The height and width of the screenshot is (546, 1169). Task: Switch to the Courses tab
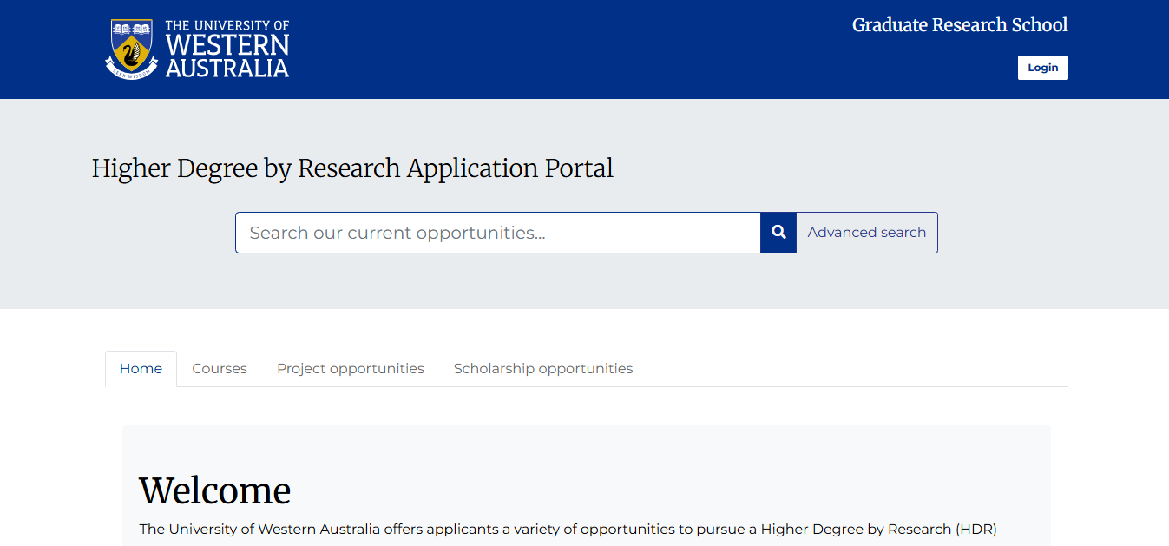point(220,369)
